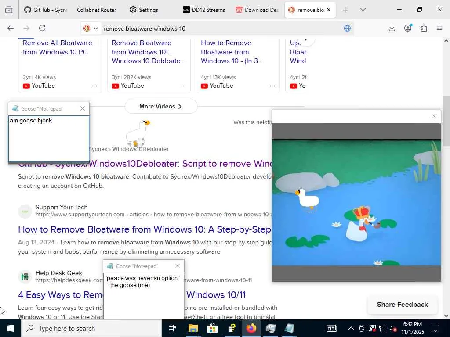Click the More Videos button
The height and width of the screenshot is (337, 450).
pos(161,106)
